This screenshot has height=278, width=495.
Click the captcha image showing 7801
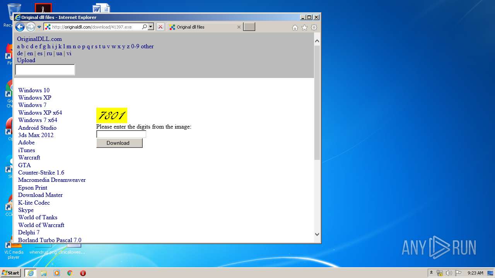pos(112,115)
